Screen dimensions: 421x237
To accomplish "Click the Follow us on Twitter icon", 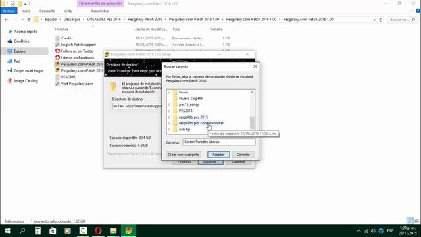I will point(57,51).
